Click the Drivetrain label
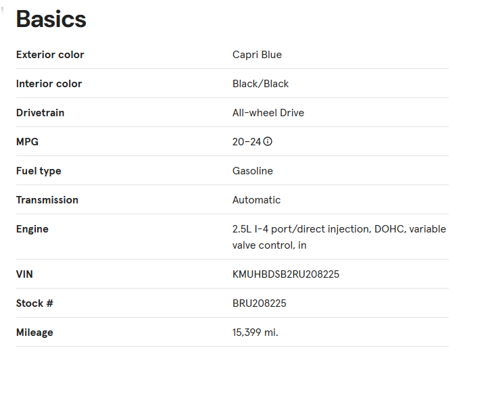Image resolution: width=488 pixels, height=394 pixels. point(40,113)
